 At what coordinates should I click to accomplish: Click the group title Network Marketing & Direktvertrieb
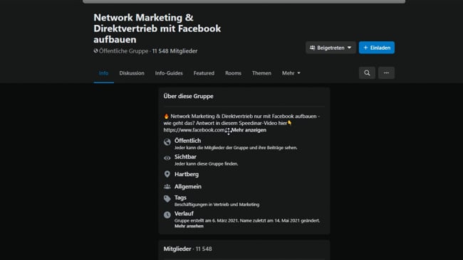157,28
